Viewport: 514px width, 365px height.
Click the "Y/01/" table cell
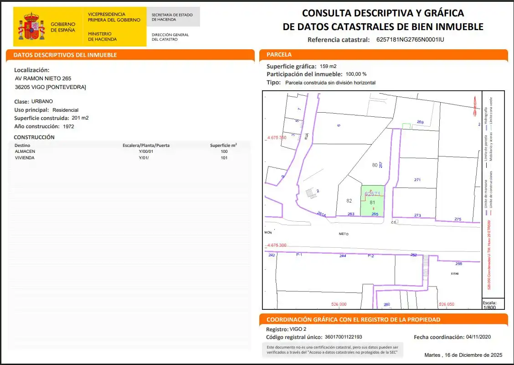pyautogui.click(x=144, y=158)
